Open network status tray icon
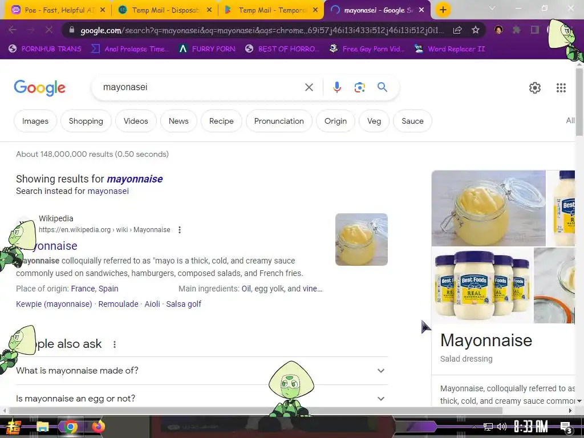584x438 pixels. 488,427
